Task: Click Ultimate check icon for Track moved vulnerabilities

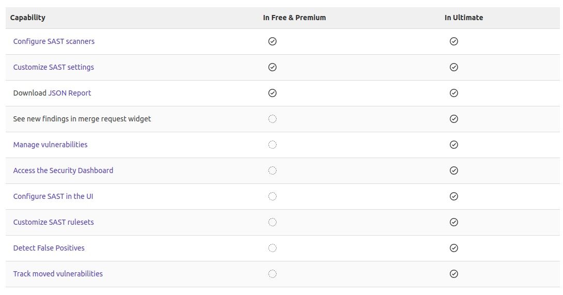Action: pyautogui.click(x=453, y=274)
